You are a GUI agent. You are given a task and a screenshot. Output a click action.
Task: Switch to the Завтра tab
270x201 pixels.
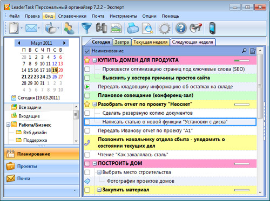coord(122,42)
